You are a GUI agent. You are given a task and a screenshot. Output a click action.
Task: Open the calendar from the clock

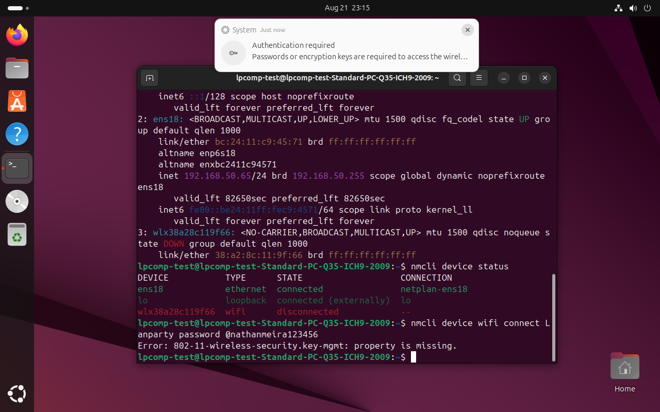click(x=347, y=8)
